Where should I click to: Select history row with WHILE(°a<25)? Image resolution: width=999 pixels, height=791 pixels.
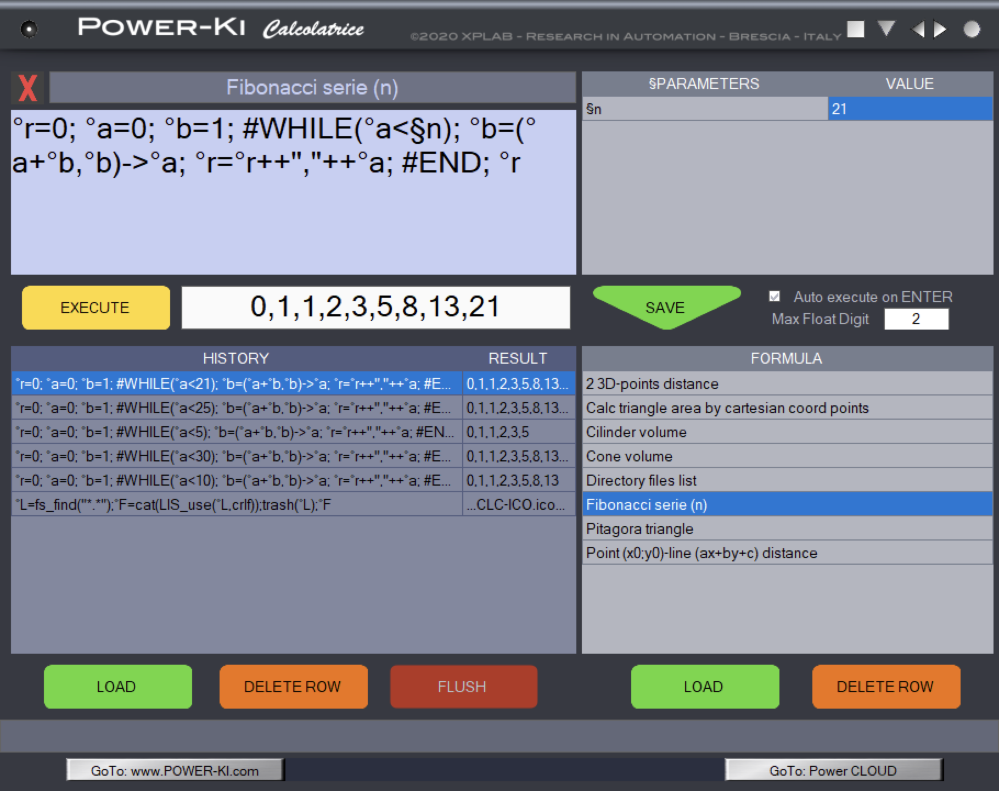pyautogui.click(x=237, y=408)
